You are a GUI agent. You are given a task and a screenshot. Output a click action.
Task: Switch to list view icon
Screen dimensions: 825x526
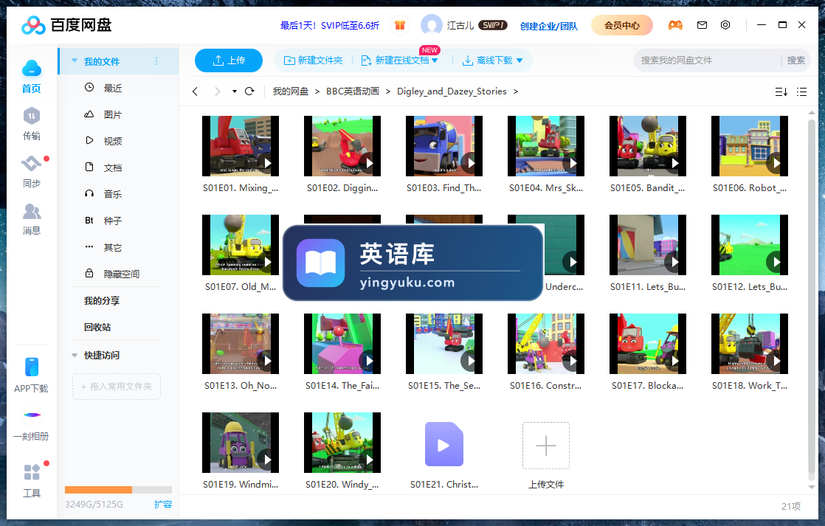tap(802, 92)
